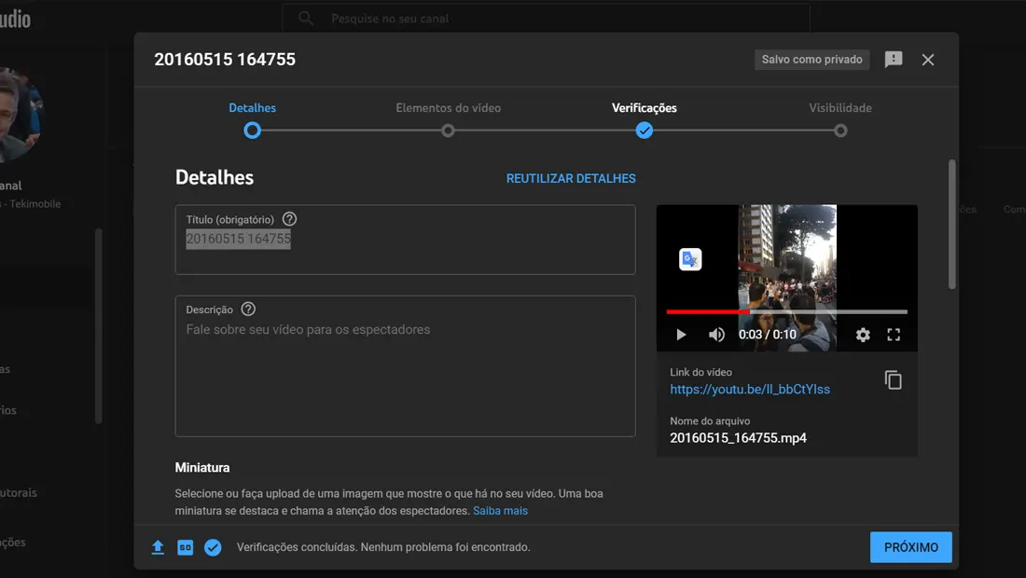Open video player settings gear
This screenshot has width=1026, height=578.
point(863,335)
